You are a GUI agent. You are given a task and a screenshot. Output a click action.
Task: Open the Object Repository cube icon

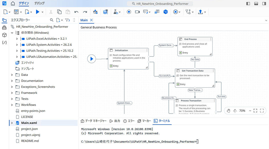[x=4, y=35]
